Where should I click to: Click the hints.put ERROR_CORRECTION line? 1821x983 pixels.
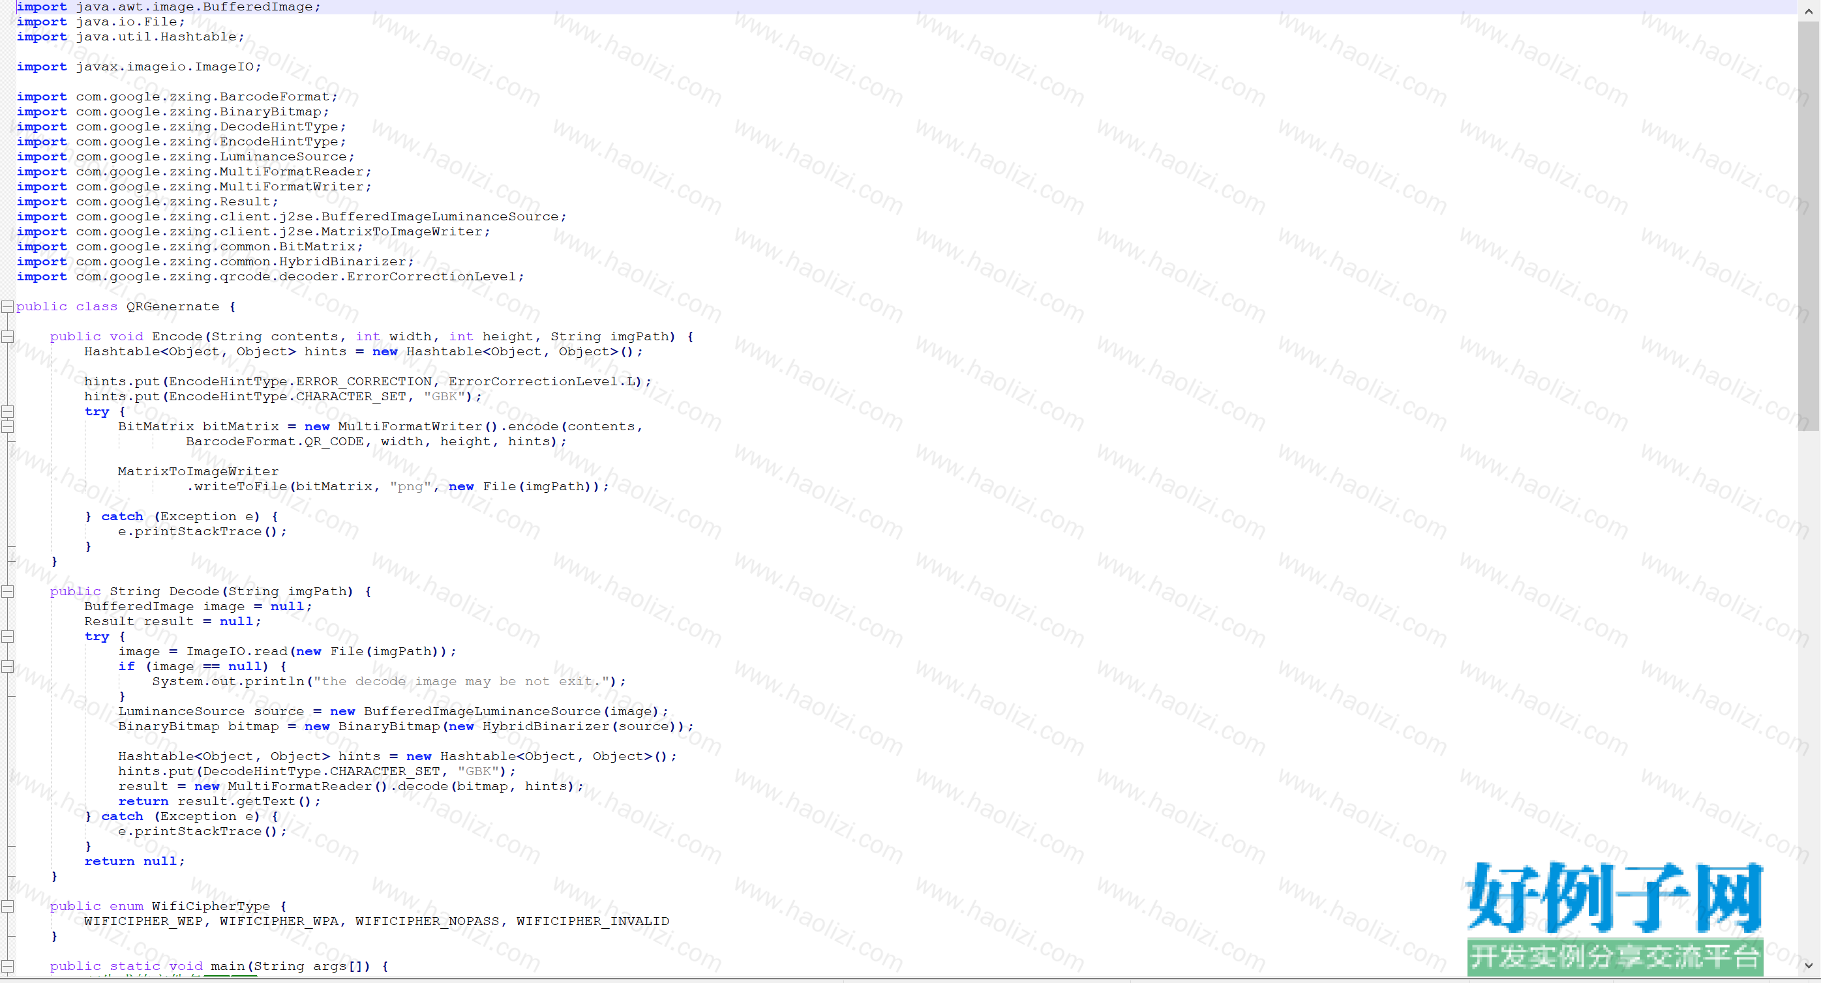click(368, 381)
